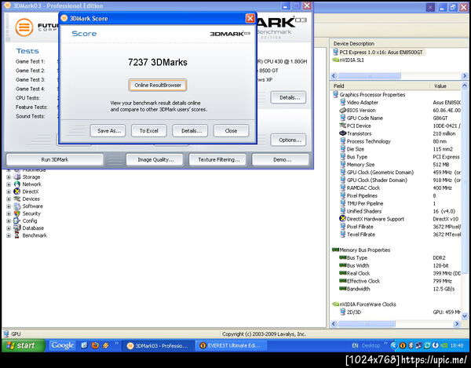Select the Software icon in tree
The image size is (471, 368).
point(17,206)
